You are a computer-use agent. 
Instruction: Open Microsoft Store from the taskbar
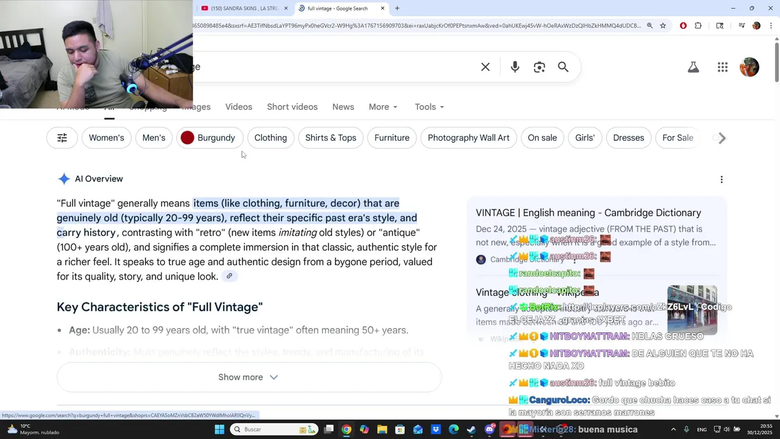(x=400, y=429)
